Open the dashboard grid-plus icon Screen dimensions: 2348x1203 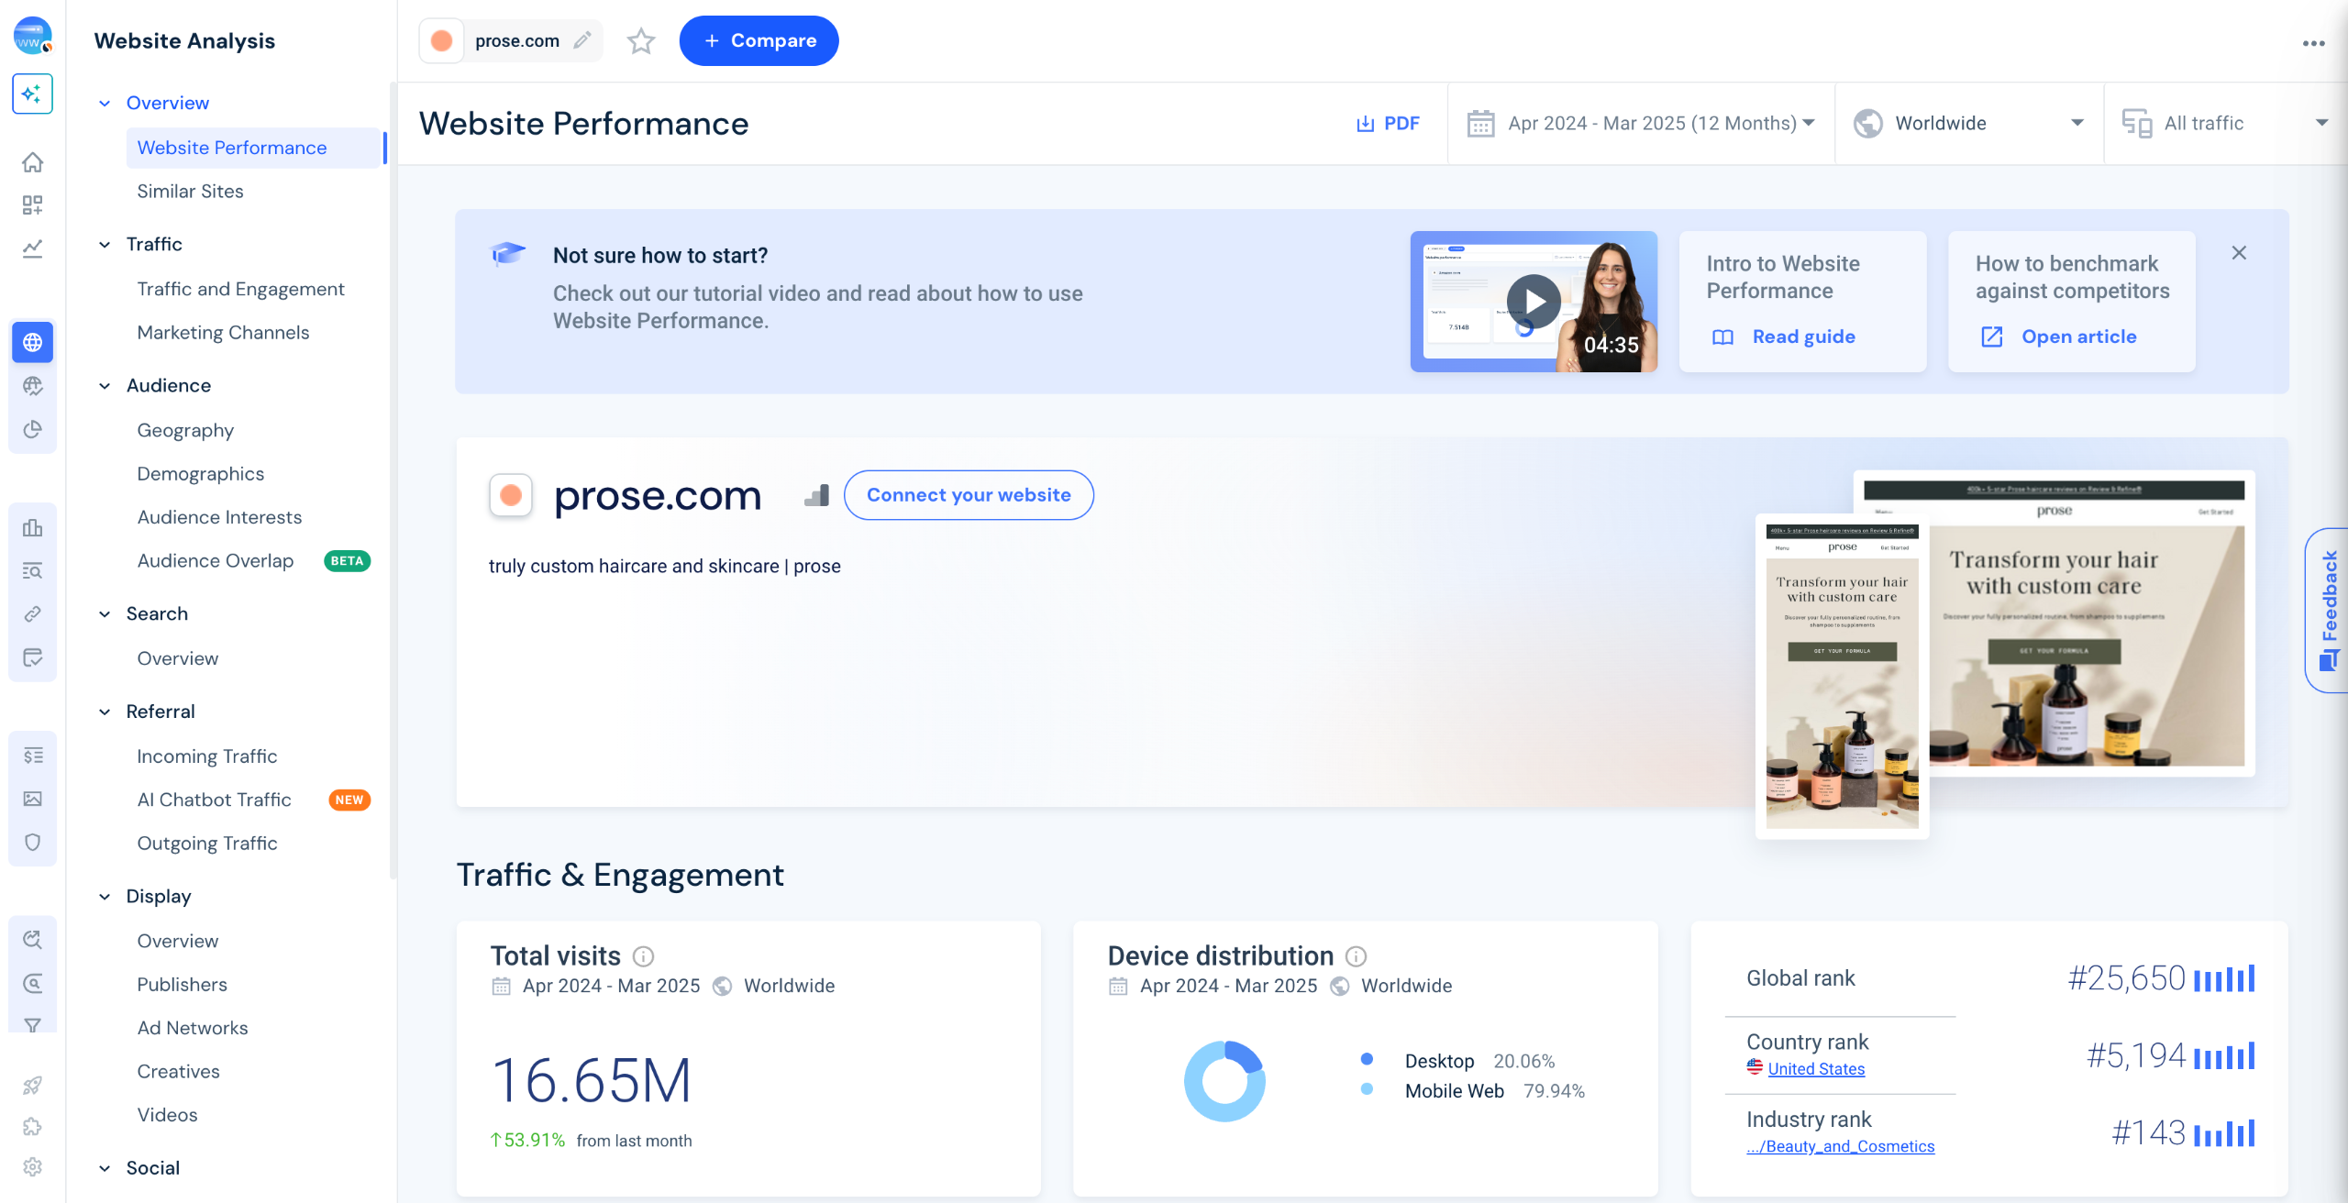(x=32, y=205)
